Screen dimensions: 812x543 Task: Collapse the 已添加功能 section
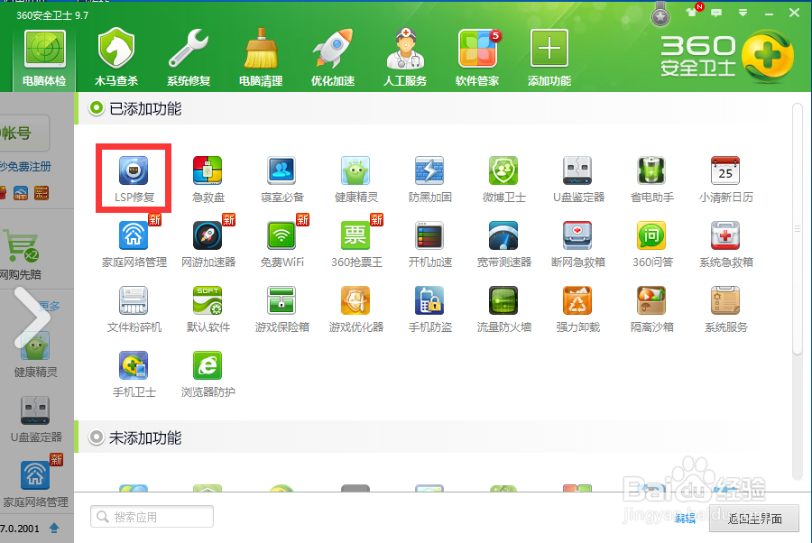tap(97, 108)
